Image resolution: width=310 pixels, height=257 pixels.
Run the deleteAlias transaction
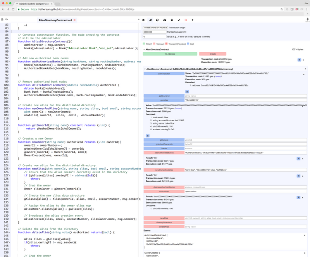coord(164,227)
